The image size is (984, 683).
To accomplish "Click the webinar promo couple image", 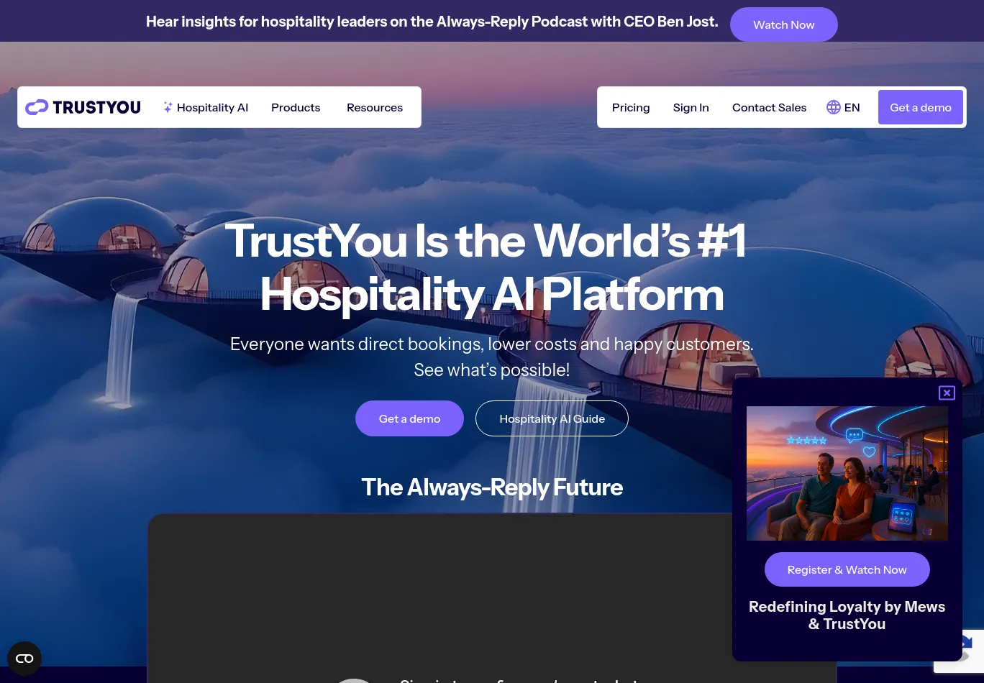I will click(847, 473).
